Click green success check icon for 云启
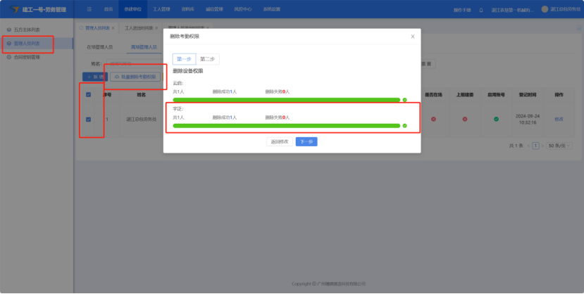584x294 pixels. (405, 100)
